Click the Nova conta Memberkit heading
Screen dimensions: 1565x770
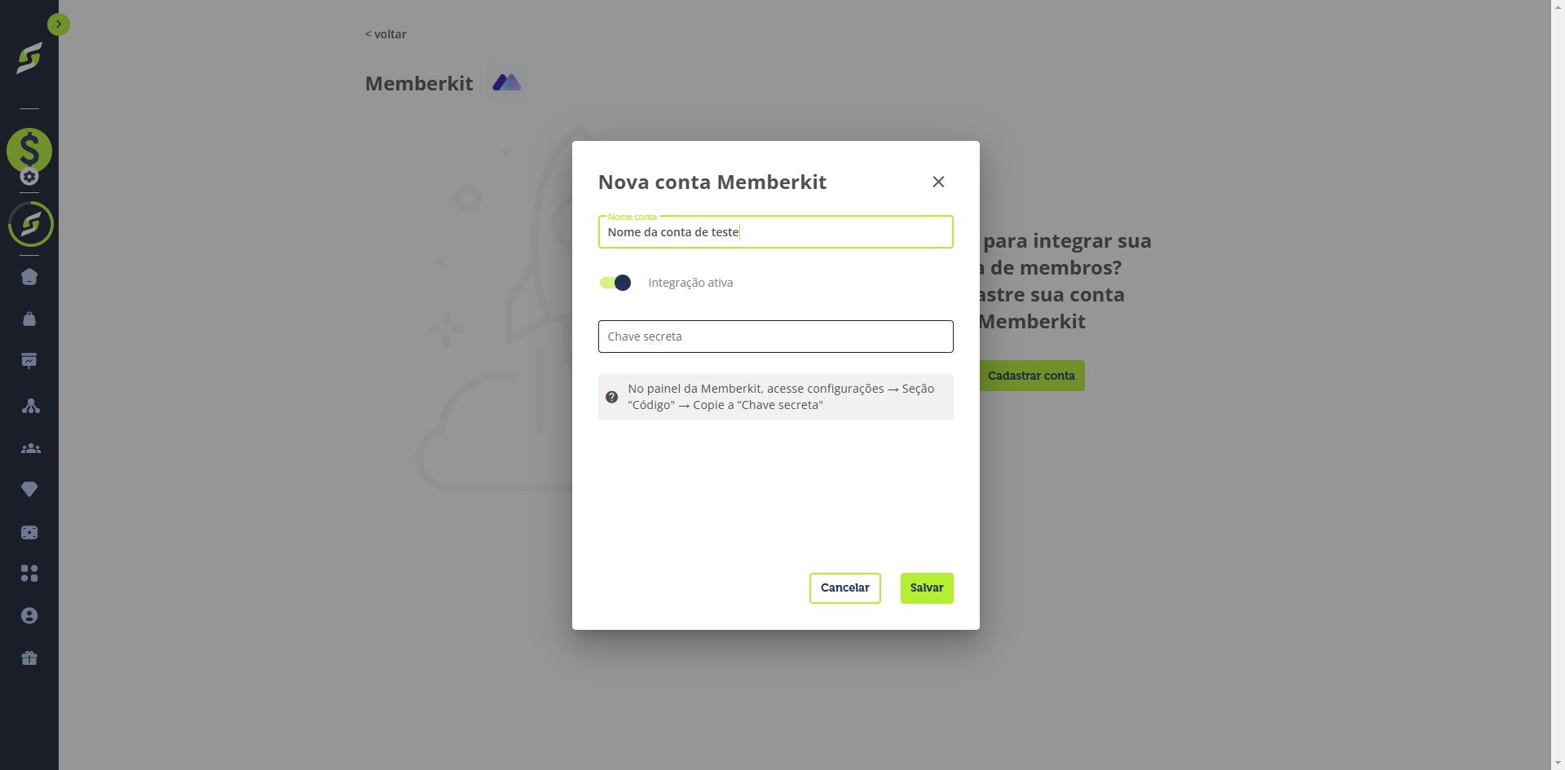coord(712,182)
